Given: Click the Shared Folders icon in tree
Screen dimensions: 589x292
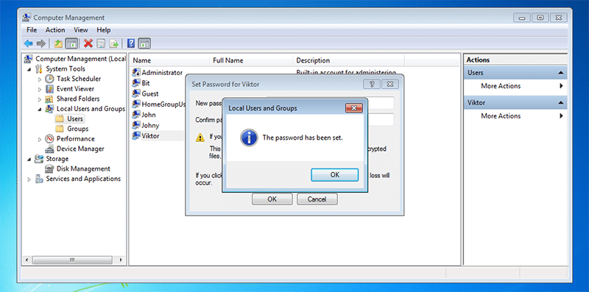Looking at the screenshot, I should coord(49,99).
